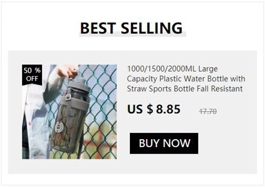This screenshot has height=187, width=265.
Task: Click the BEST SELLING heading
Action: coord(131,28)
